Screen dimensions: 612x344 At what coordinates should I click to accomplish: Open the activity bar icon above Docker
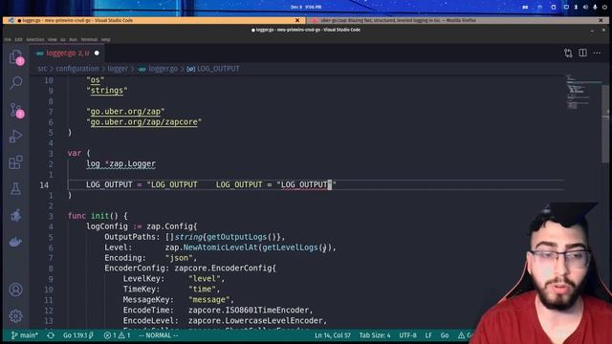tap(15, 215)
